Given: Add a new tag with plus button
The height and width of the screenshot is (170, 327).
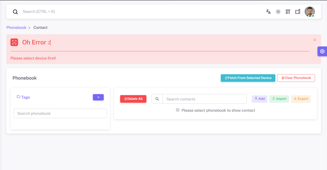Looking at the screenshot, I should [98, 97].
